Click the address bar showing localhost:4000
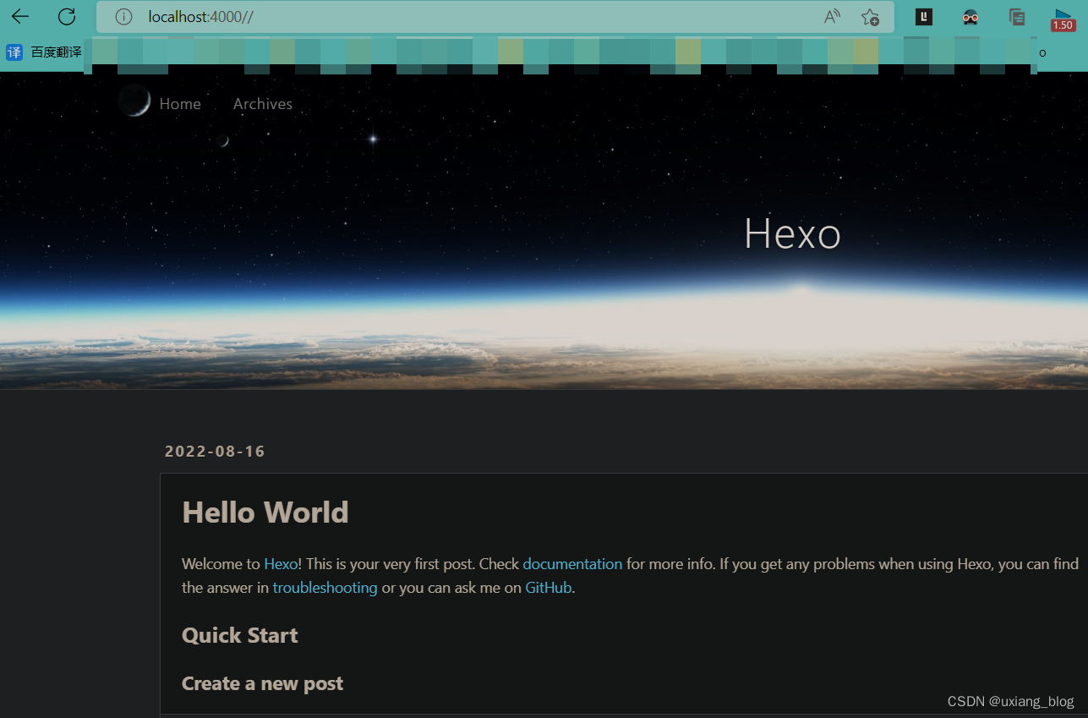This screenshot has height=718, width=1088. point(338,17)
